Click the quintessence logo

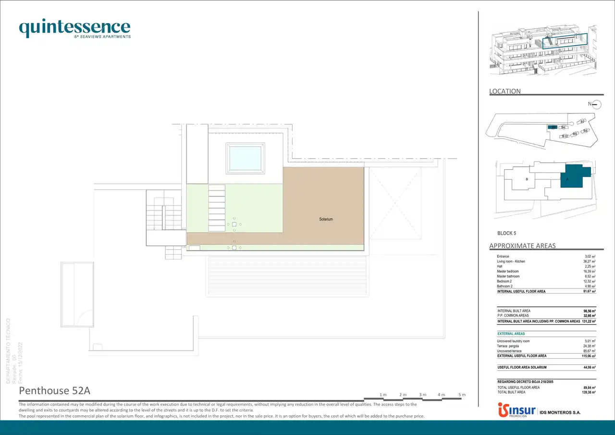74,28
